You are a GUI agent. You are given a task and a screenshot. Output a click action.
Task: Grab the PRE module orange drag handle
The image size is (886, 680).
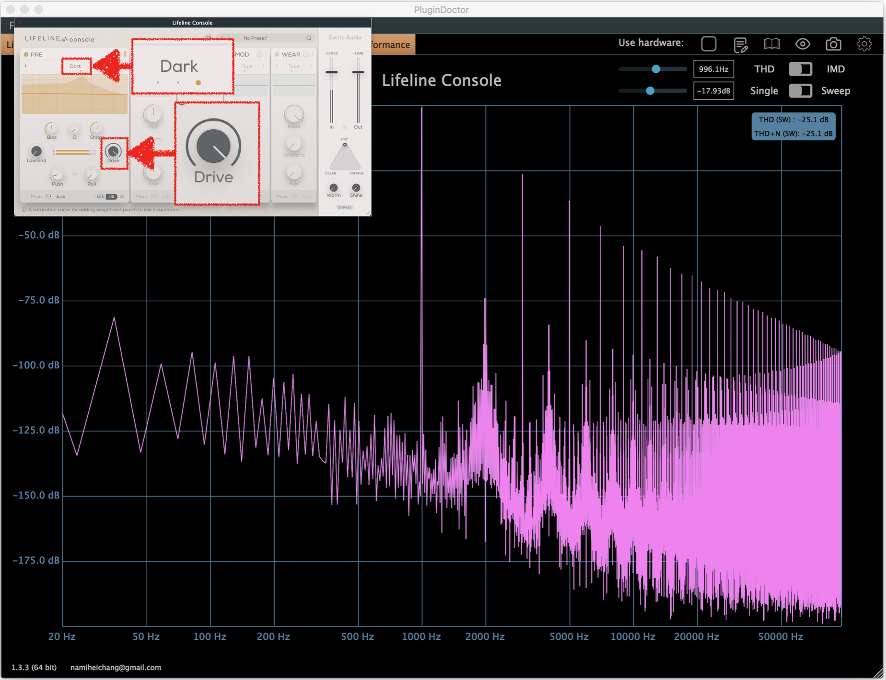(x=125, y=54)
